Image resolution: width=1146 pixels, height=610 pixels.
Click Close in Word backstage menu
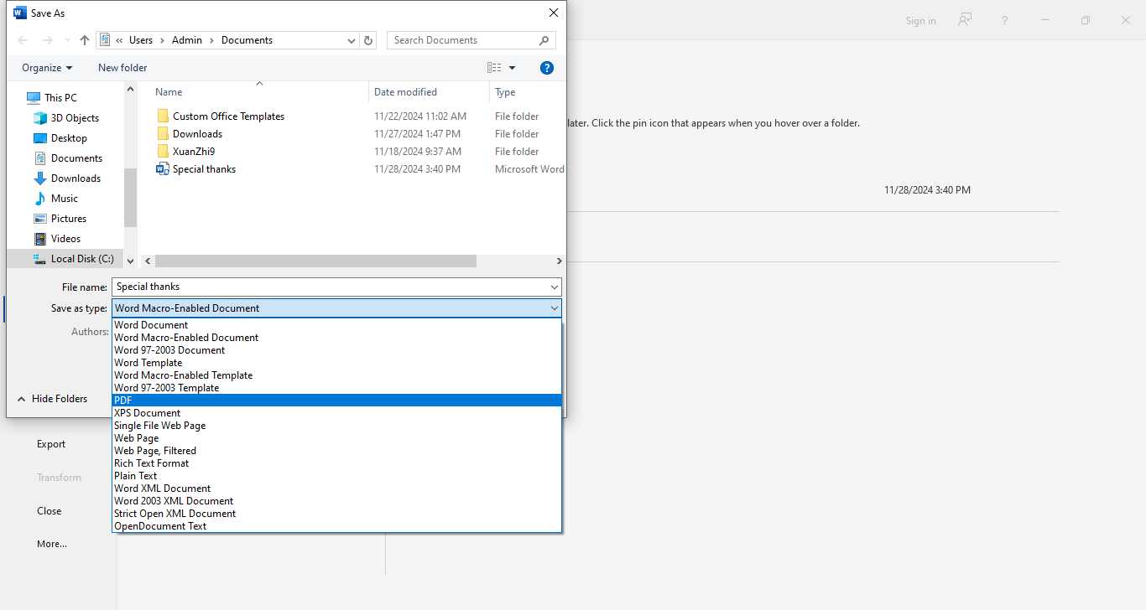coord(49,511)
